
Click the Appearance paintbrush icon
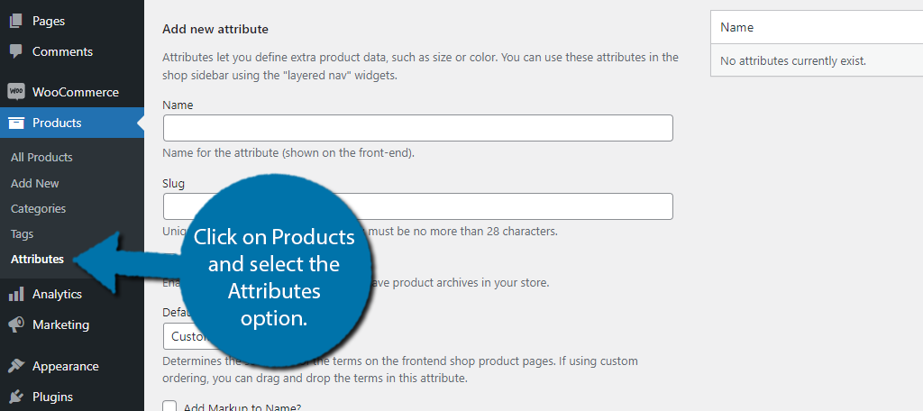pos(16,366)
